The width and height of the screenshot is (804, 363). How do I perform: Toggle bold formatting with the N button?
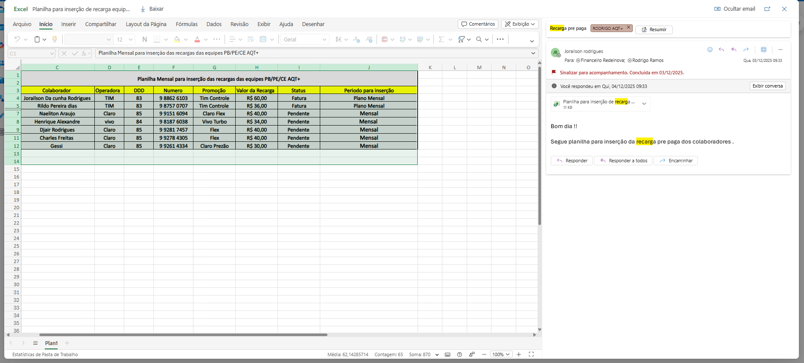[x=145, y=39]
